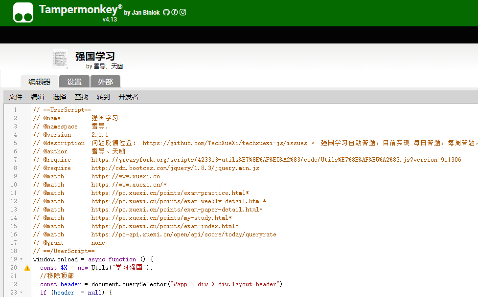Open the 开发者 menu
The image size is (478, 297).
coord(128,97)
